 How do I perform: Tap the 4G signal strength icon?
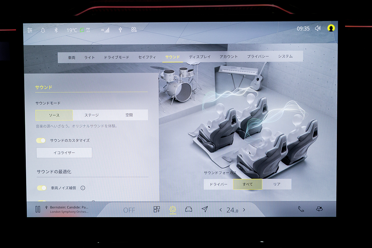pos(105,30)
